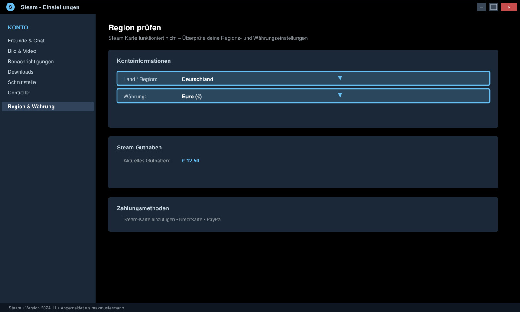Screen dimensions: 520x312
Task: Open Controller settings
Action: (19, 93)
